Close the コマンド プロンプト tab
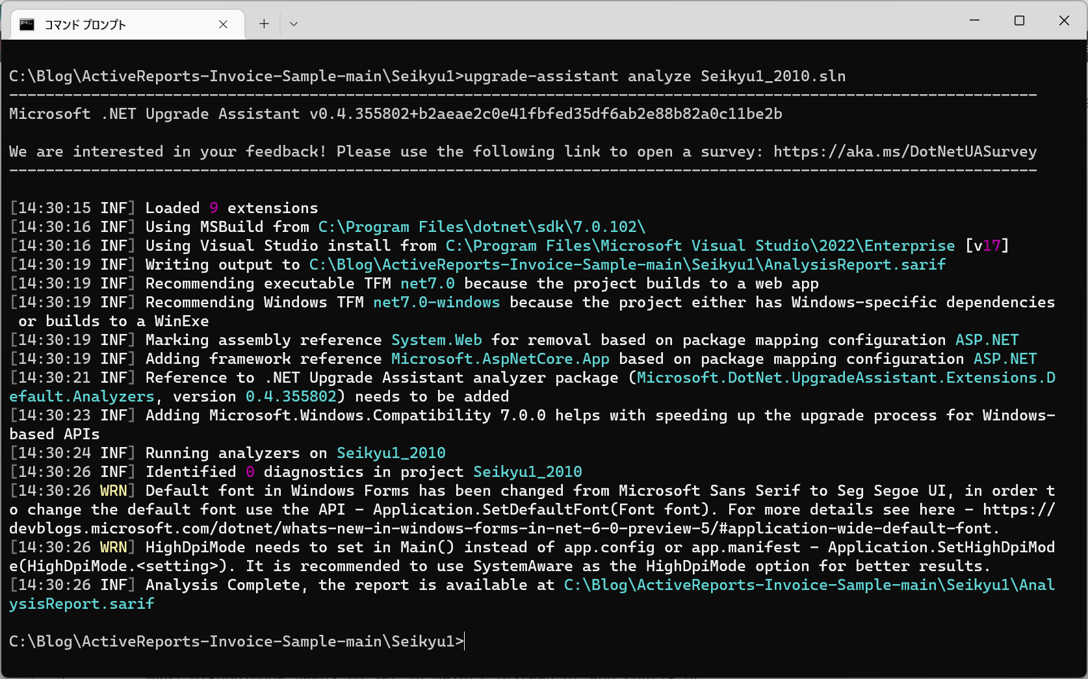 click(x=223, y=25)
